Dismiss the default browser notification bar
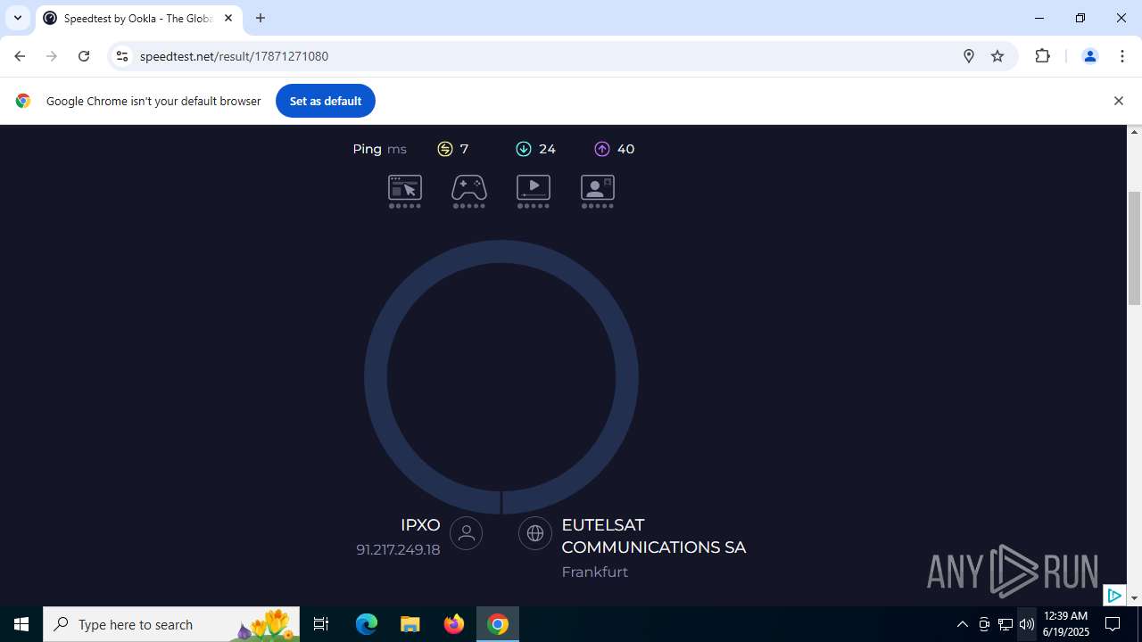The width and height of the screenshot is (1142, 642). click(1118, 101)
